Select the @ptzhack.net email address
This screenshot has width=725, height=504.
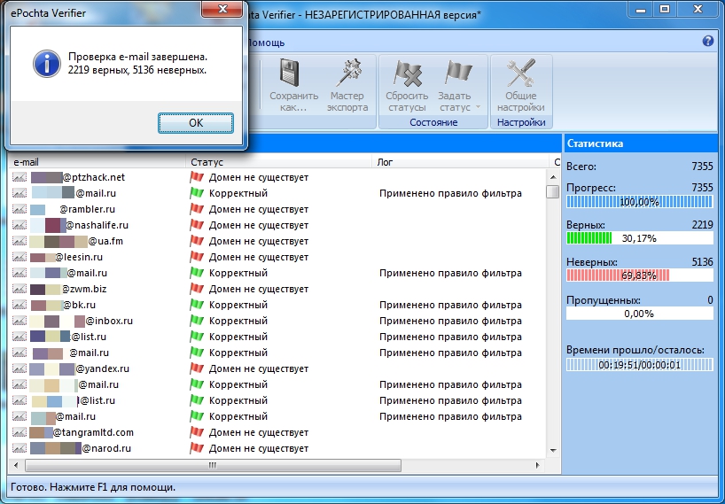coord(94,177)
